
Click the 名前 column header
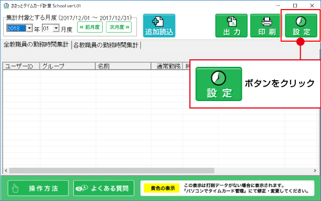123,66
